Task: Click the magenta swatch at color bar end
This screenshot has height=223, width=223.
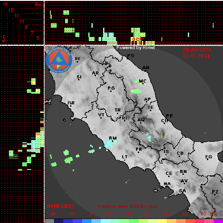Action: 218,221
